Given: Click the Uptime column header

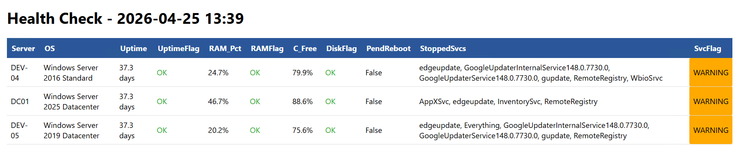Looking at the screenshot, I should (133, 48).
